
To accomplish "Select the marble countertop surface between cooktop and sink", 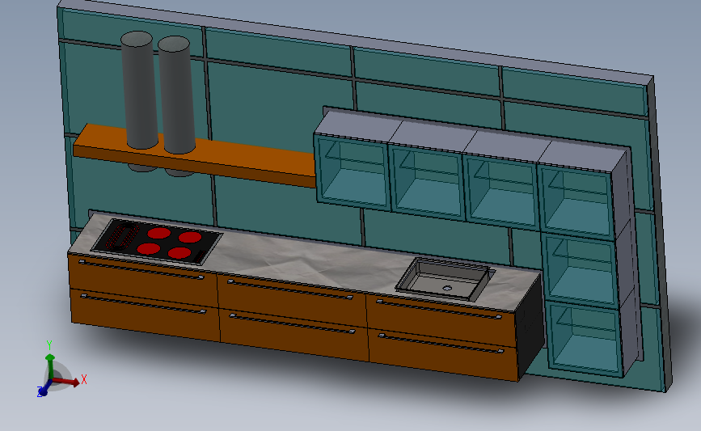I will 309,261.
